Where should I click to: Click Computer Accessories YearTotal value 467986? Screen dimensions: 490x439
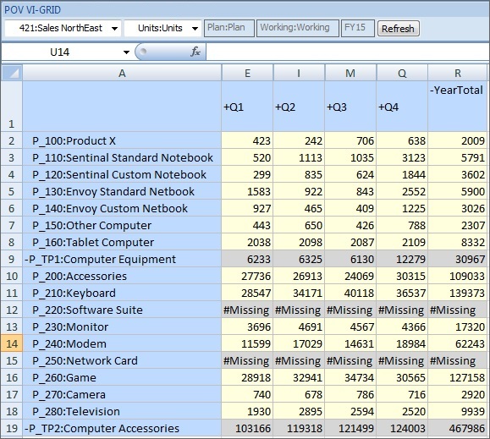pos(458,428)
